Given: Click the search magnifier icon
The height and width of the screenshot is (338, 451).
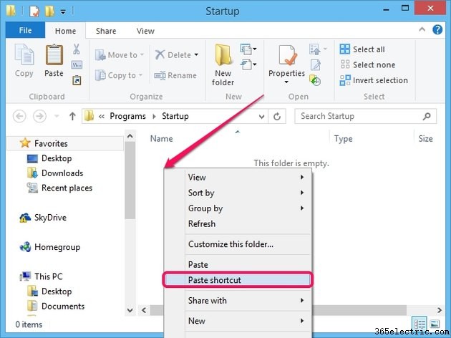Looking at the screenshot, I should pyautogui.click(x=427, y=116).
